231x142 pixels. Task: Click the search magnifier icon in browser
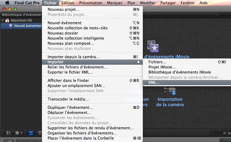click(217, 15)
